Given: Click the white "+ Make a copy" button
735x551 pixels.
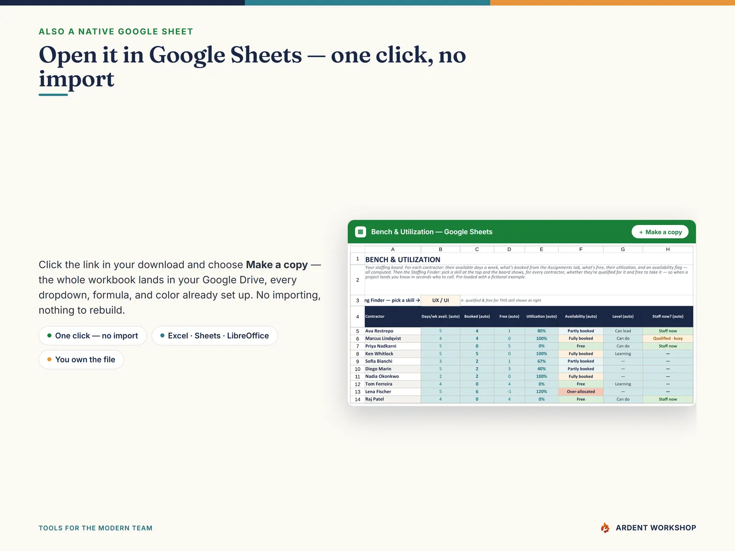Looking at the screenshot, I should click(660, 232).
